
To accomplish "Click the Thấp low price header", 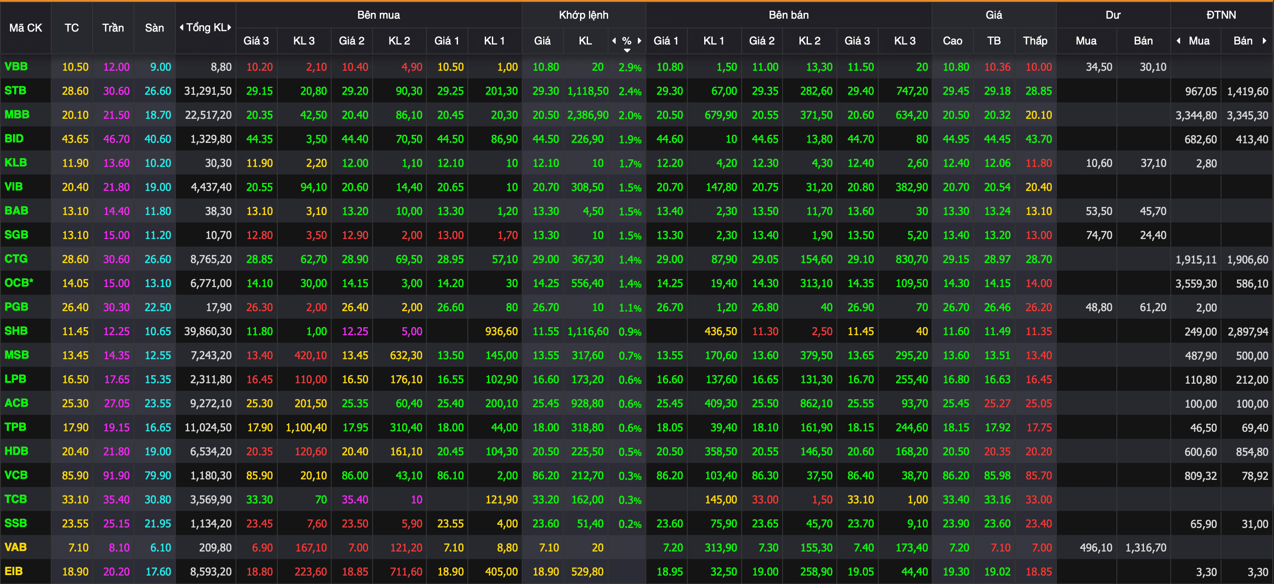I will point(1035,41).
